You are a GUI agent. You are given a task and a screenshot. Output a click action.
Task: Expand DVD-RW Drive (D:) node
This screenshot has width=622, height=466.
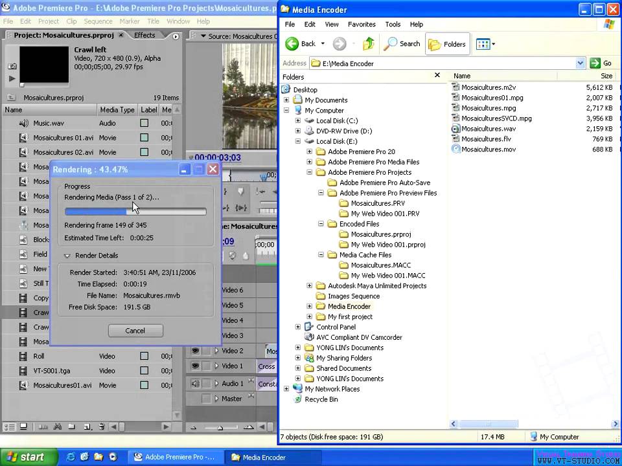298,131
